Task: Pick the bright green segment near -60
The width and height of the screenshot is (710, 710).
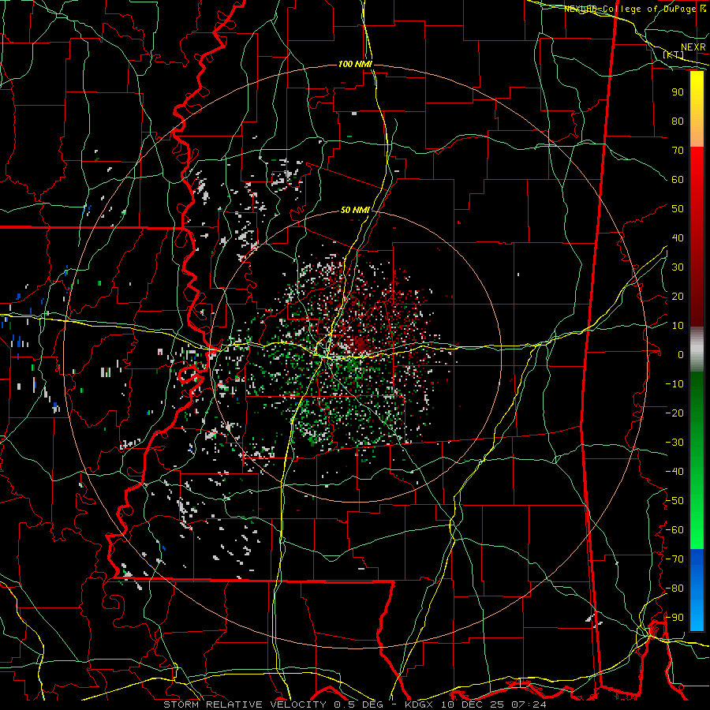Action: click(697, 532)
